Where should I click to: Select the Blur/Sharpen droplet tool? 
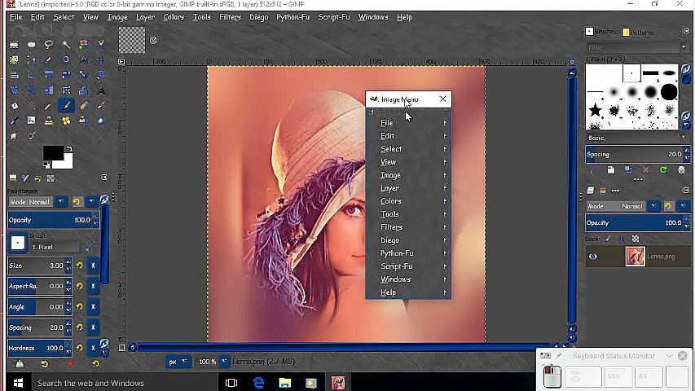(x=101, y=121)
